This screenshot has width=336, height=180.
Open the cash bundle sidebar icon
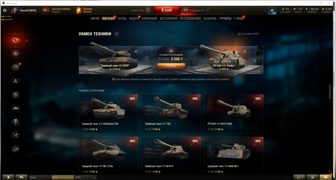pos(15,149)
